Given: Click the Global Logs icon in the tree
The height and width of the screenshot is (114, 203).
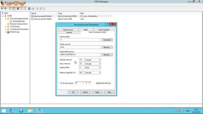Looking at the screenshot, I should [8, 32].
